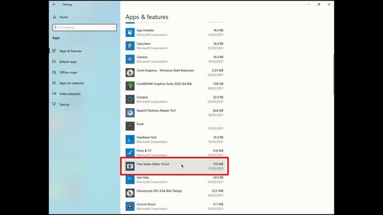Select the Get Help app name
Viewport: 383px width, 215px height.
coord(142,177)
